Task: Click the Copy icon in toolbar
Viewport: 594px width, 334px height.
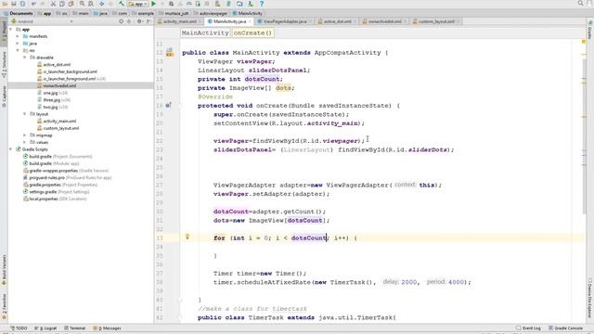Action: click(62, 4)
